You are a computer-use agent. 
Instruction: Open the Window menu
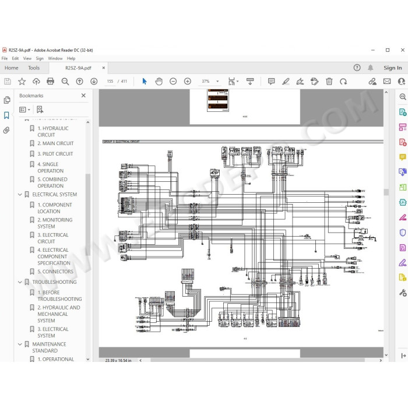55,58
